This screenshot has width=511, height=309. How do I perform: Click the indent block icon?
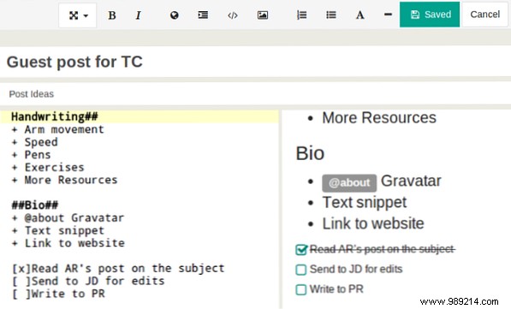203,15
